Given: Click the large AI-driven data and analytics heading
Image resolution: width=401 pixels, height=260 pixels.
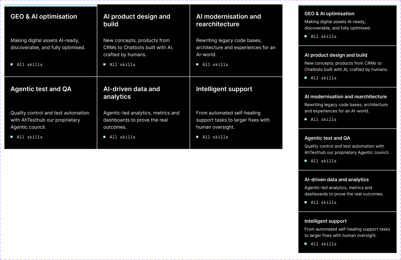Looking at the screenshot, I should [131, 93].
